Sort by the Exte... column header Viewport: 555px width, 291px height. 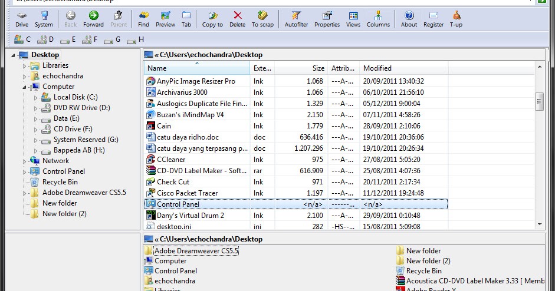[x=262, y=68]
